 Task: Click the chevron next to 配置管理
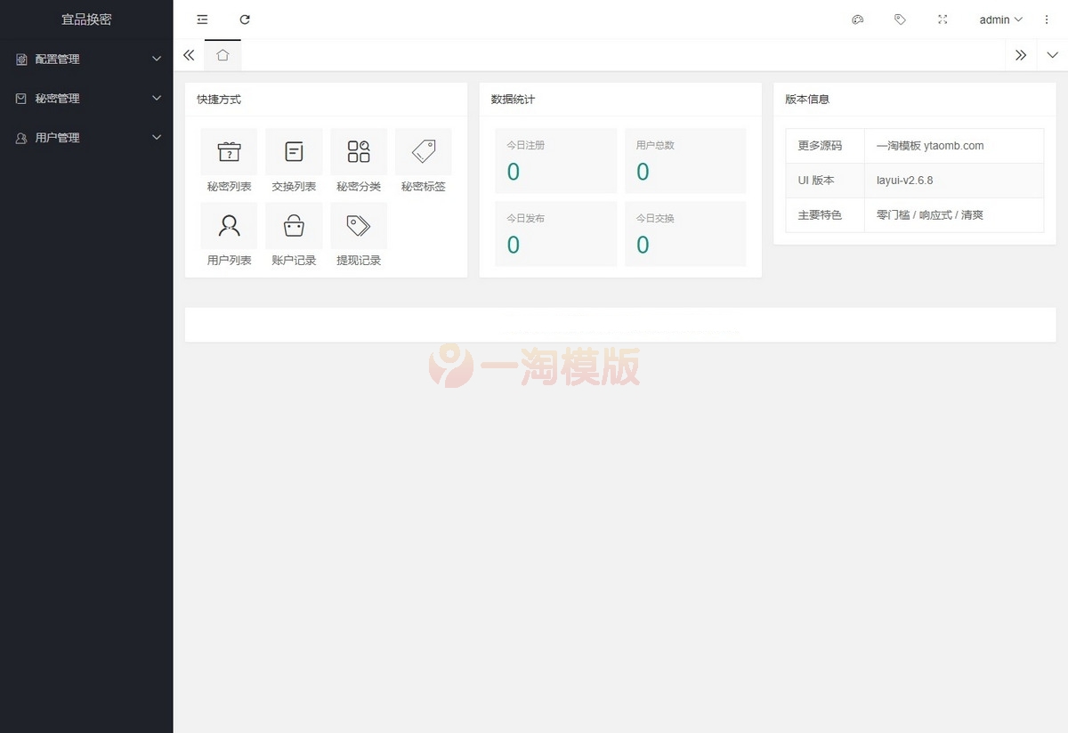click(x=157, y=60)
